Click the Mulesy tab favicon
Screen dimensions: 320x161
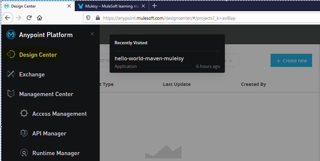[x=81, y=6]
